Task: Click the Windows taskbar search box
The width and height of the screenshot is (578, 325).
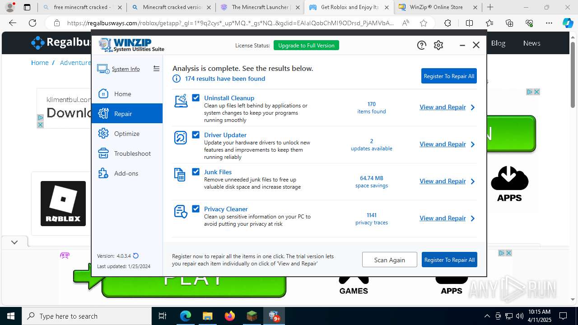Action: point(87,316)
